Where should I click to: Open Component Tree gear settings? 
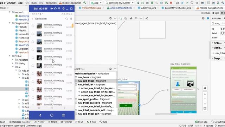110,69
